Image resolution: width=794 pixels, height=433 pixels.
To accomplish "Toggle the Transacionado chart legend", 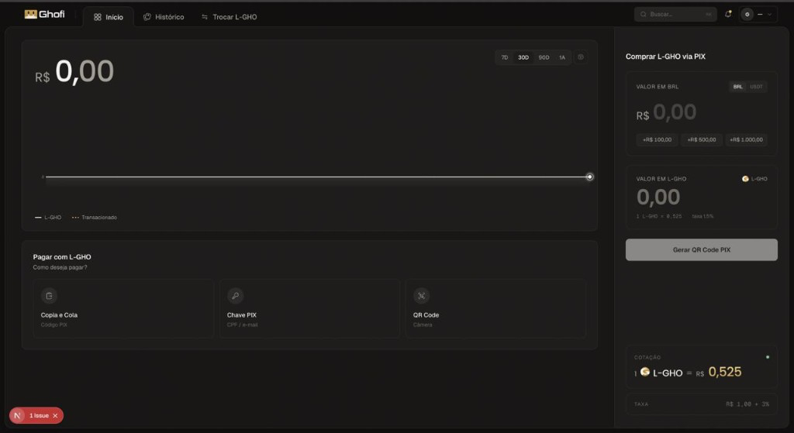I will (x=95, y=218).
